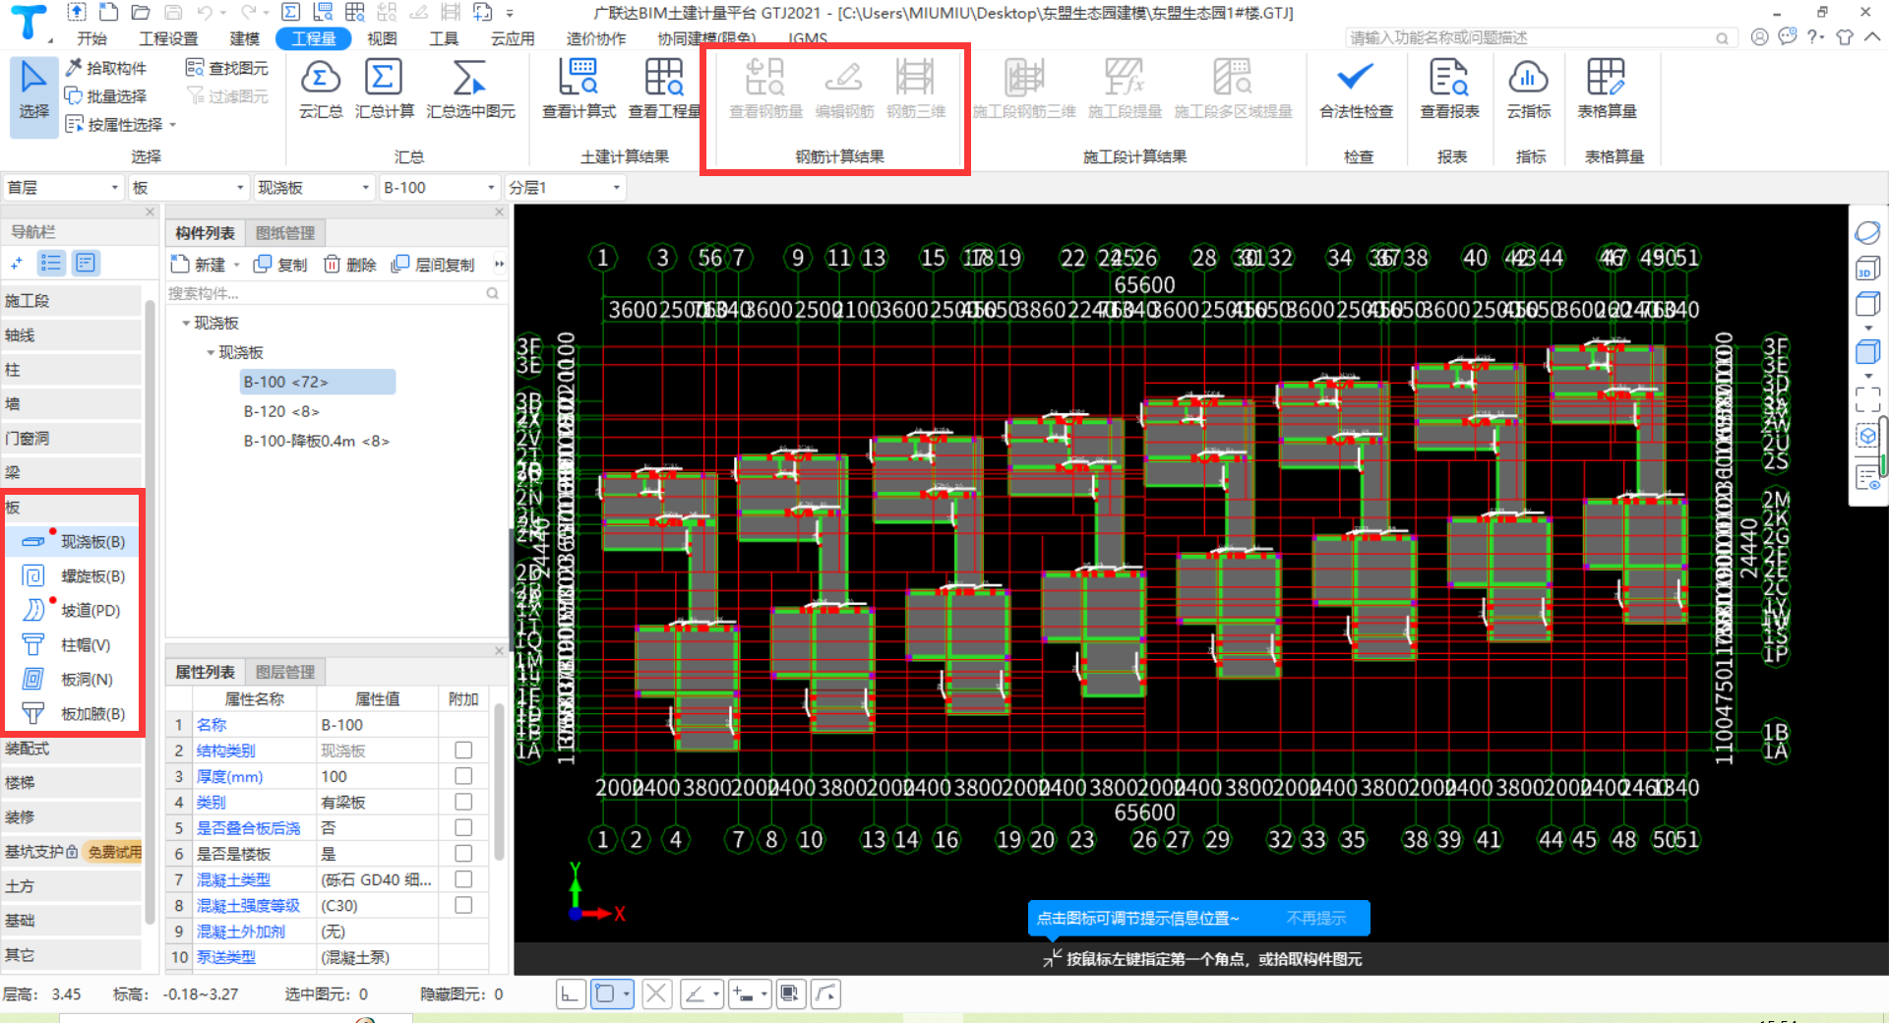Click 拾取构件 pick component tool
1889x1023 pixels.
[x=106, y=68]
